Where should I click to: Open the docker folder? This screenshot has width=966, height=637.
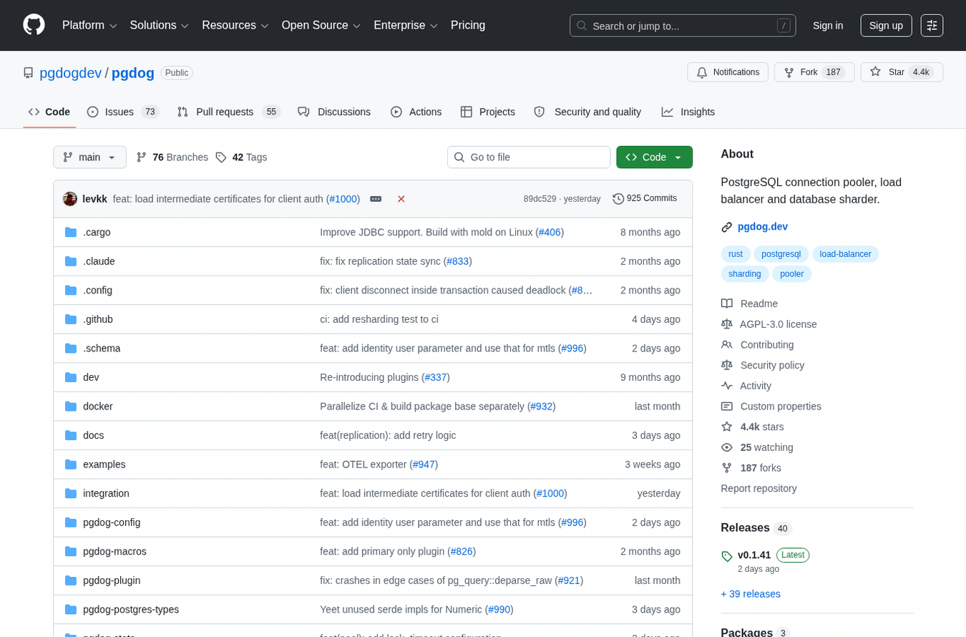[98, 407]
